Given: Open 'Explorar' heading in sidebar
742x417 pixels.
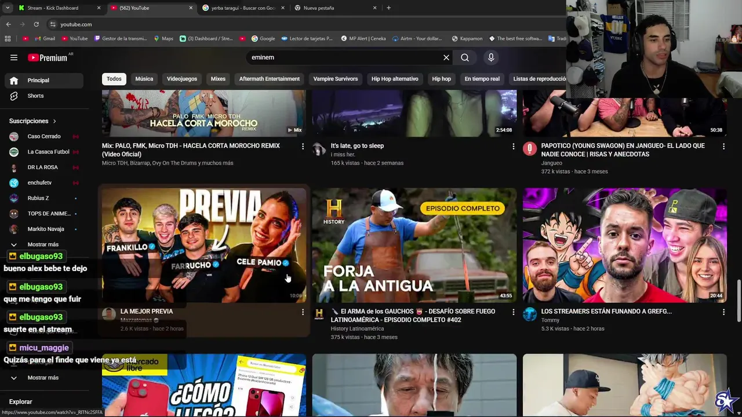Looking at the screenshot, I should 20,401.
